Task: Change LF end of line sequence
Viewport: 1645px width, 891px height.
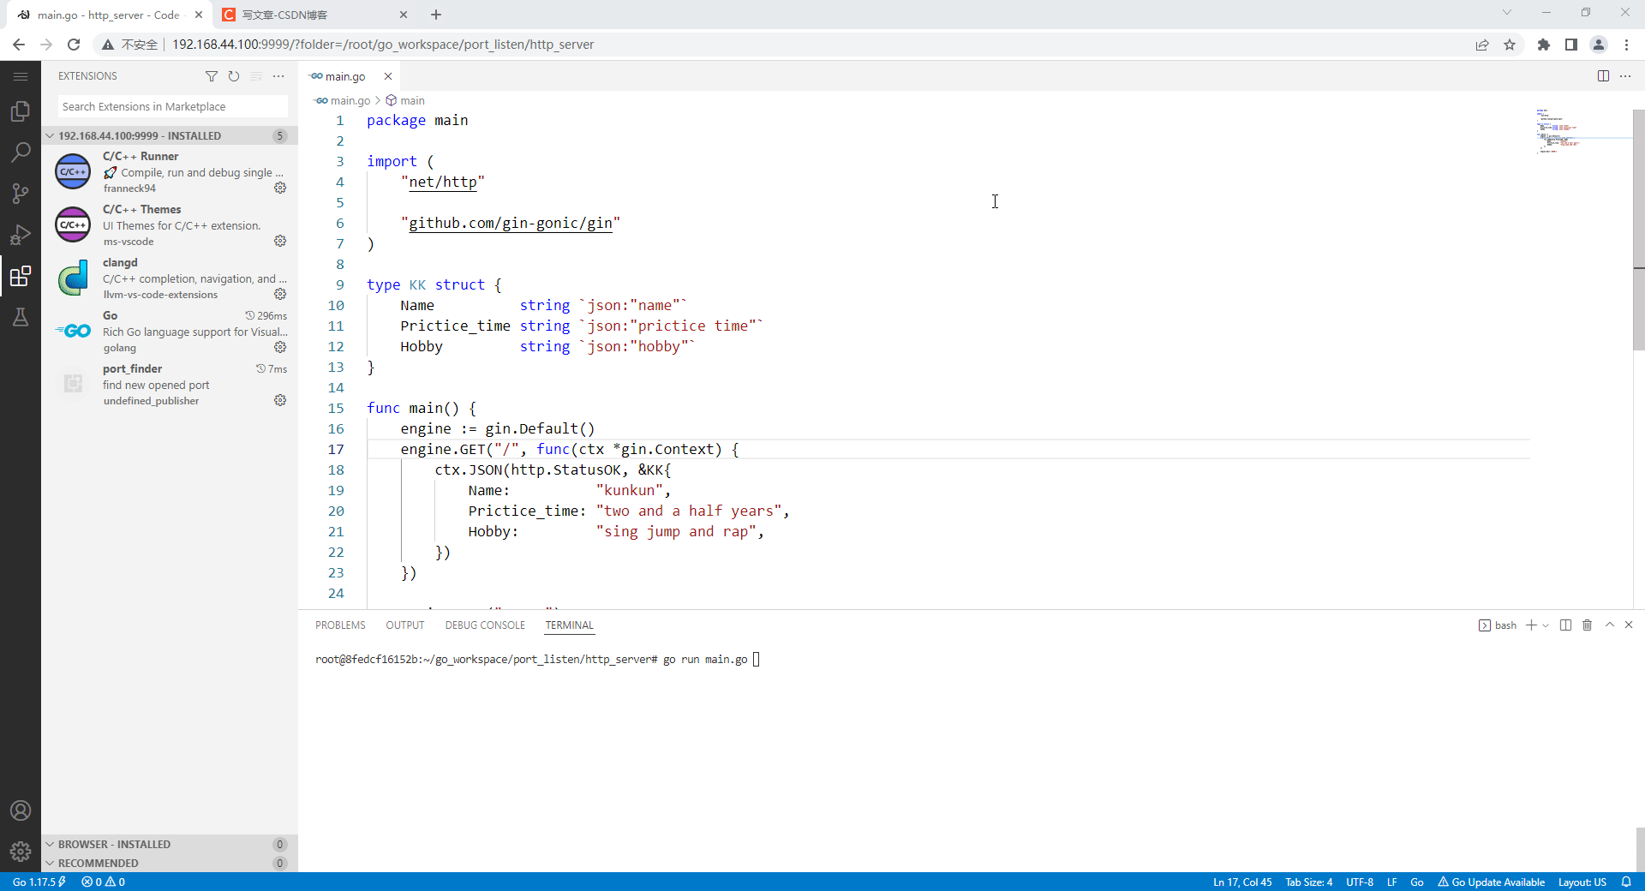Action: pyautogui.click(x=1392, y=882)
